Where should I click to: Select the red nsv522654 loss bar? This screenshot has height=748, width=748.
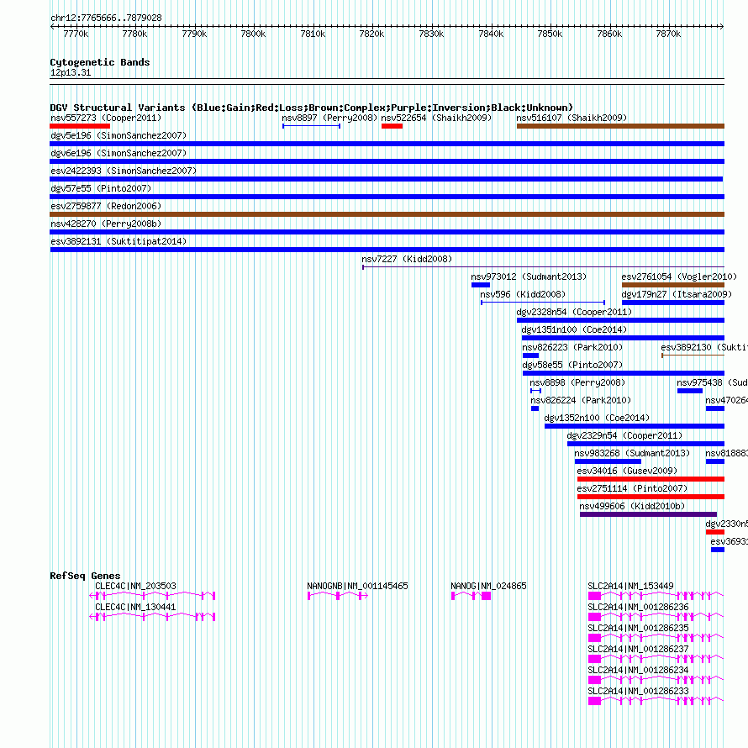point(392,126)
